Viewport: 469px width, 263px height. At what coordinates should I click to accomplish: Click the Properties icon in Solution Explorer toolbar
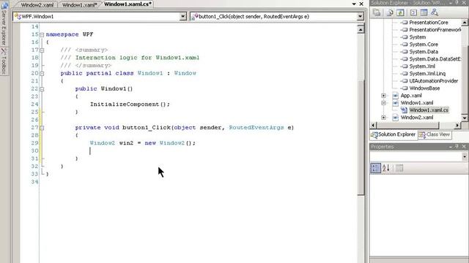click(x=377, y=12)
